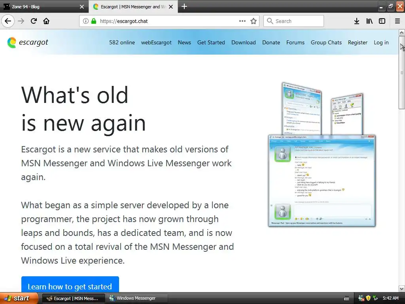Click the scrollbar down arrow
Image resolution: width=405 pixels, height=304 pixels.
[402, 289]
